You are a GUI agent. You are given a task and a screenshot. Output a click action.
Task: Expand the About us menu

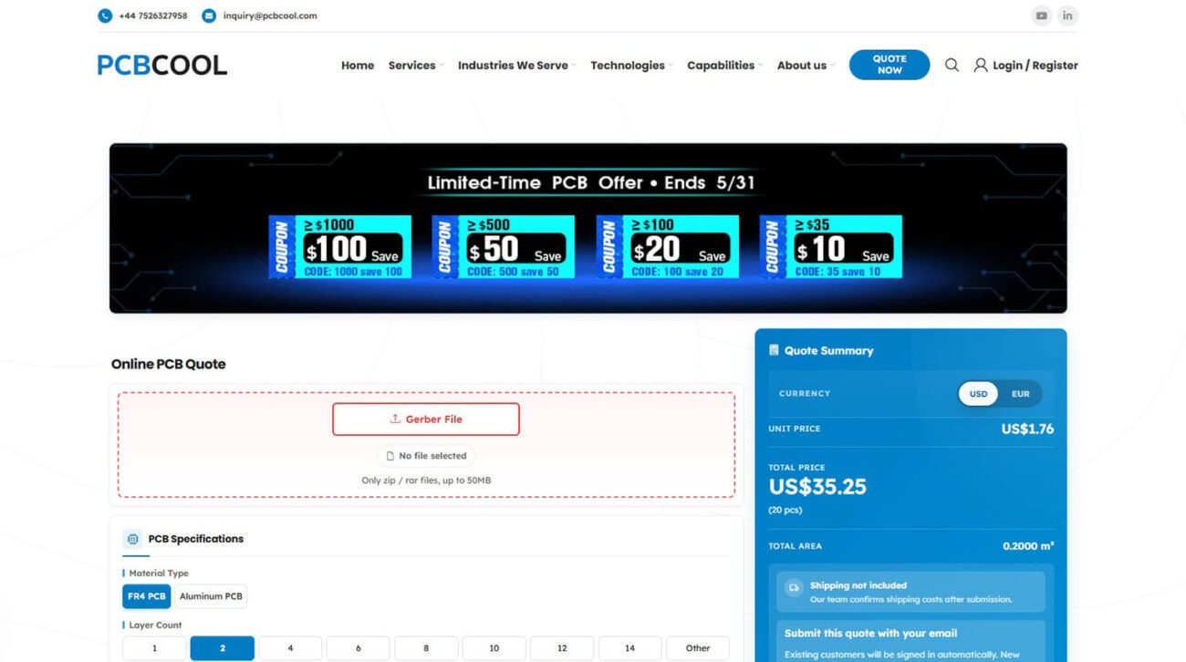(x=805, y=66)
